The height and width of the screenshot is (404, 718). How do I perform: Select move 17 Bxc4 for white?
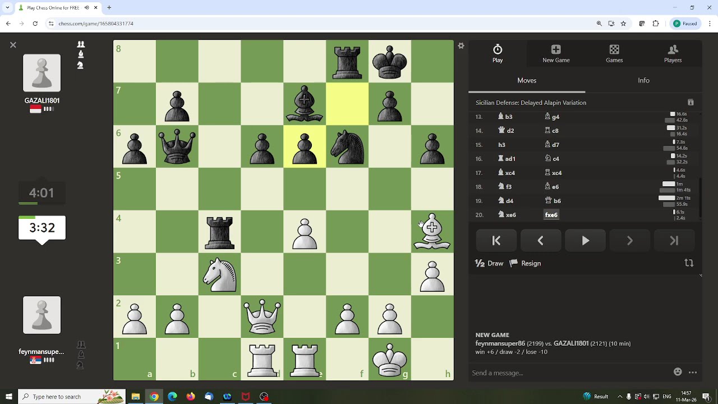(x=507, y=173)
